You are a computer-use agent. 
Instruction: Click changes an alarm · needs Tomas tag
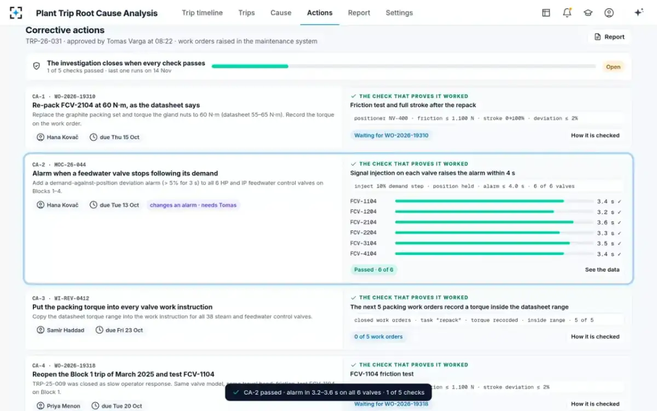tap(193, 205)
